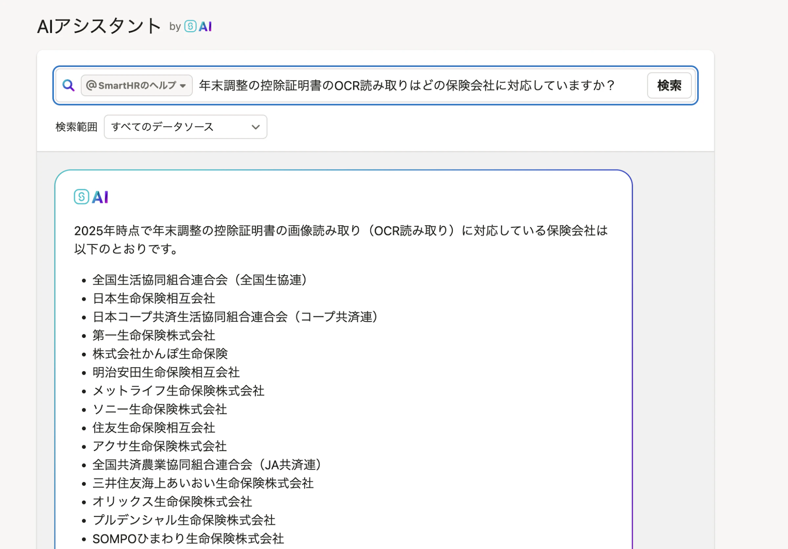Click the 第一生命保険株式会社 bullet item
Viewport: 788px width, 549px height.
pos(154,335)
